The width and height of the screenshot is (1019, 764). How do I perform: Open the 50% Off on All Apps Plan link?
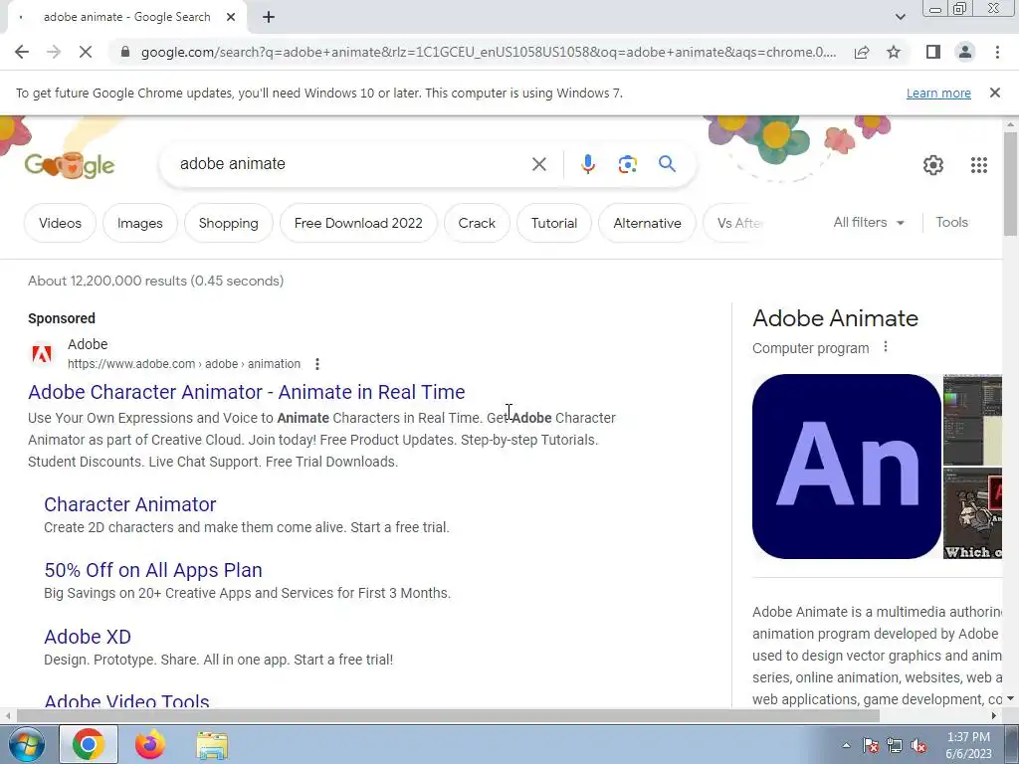pyautogui.click(x=153, y=570)
